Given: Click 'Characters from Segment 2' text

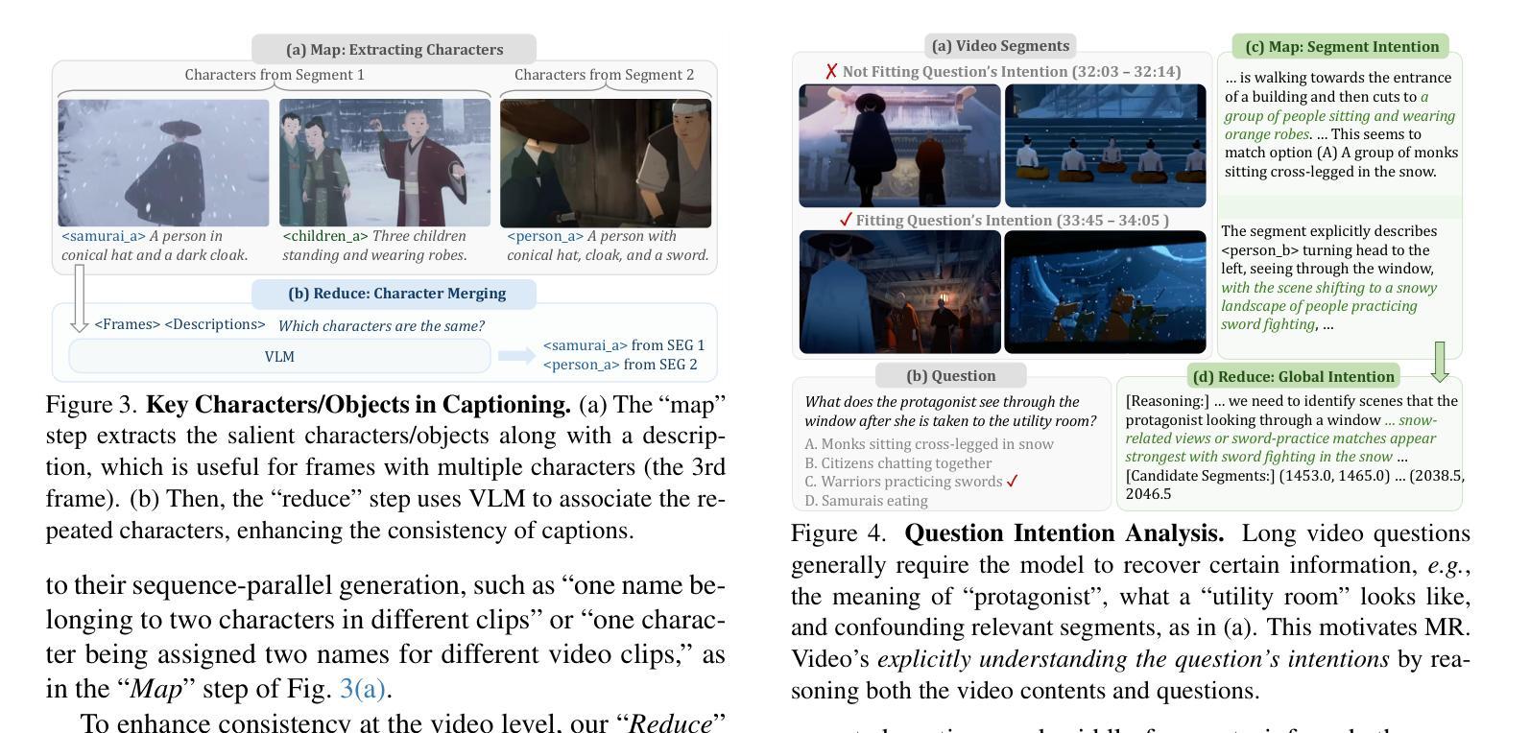Looking at the screenshot, I should point(604,74).
